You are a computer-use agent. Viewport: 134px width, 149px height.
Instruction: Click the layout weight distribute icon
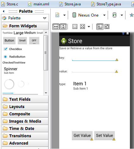pos(107,27)
